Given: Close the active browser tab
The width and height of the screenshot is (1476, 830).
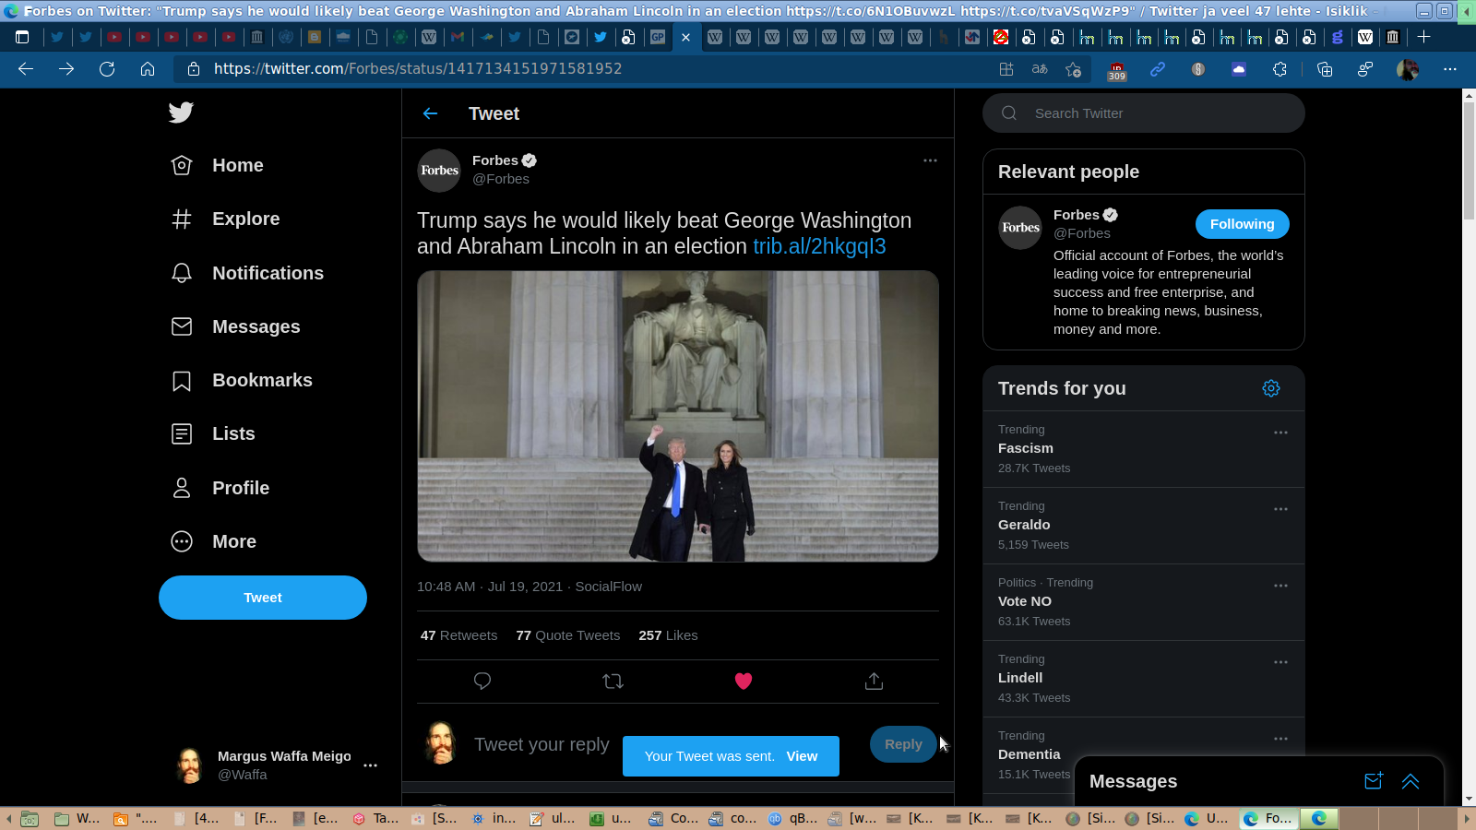Looking at the screenshot, I should pos(685,38).
